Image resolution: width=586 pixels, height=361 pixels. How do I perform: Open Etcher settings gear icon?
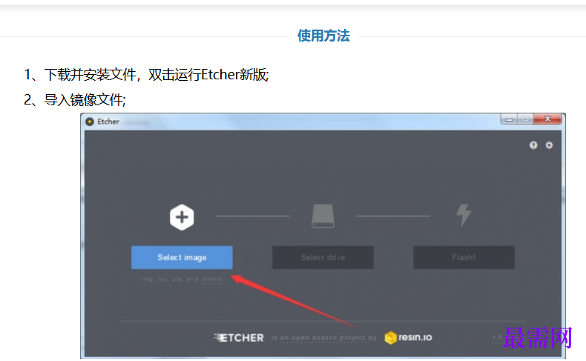tap(549, 145)
